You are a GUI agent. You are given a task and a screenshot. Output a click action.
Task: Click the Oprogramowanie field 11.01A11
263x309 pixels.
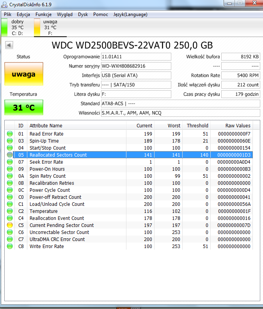point(136,57)
